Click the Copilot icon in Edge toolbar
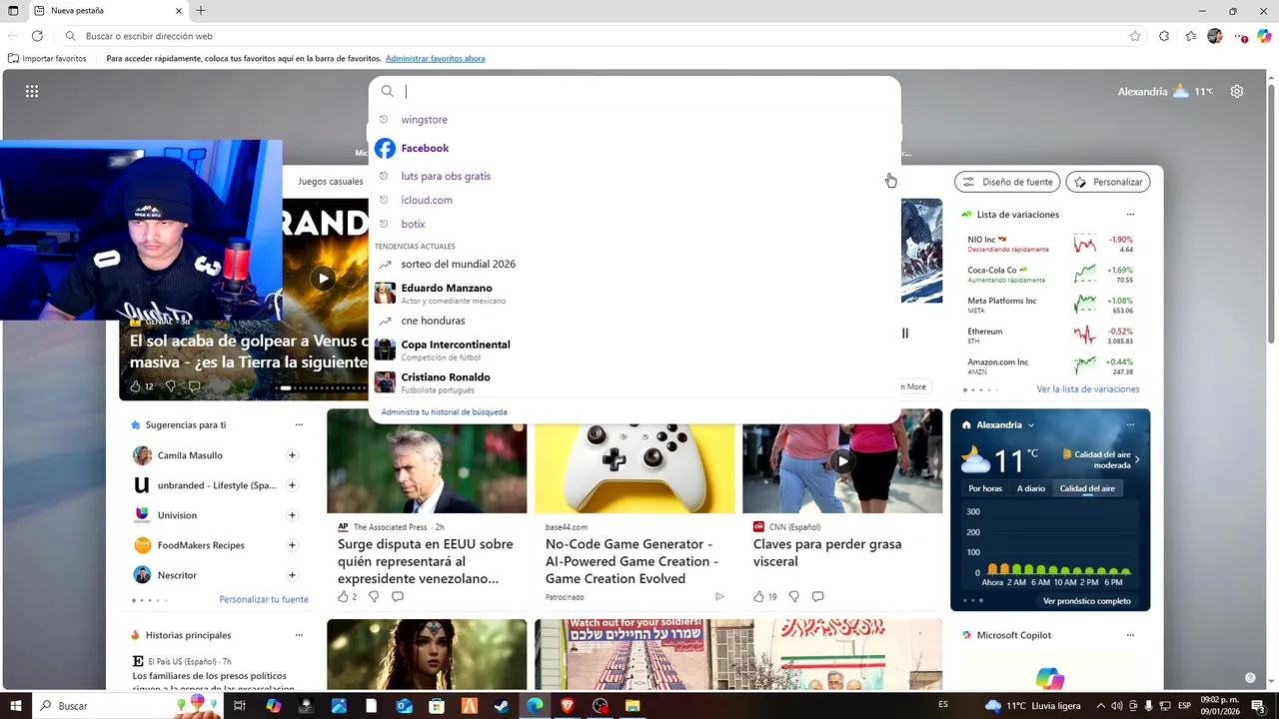 point(1264,36)
